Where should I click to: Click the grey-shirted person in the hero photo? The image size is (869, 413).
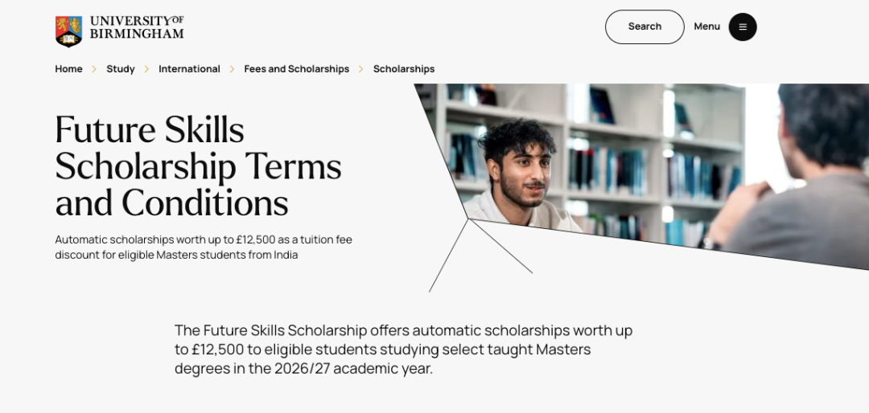(804, 182)
